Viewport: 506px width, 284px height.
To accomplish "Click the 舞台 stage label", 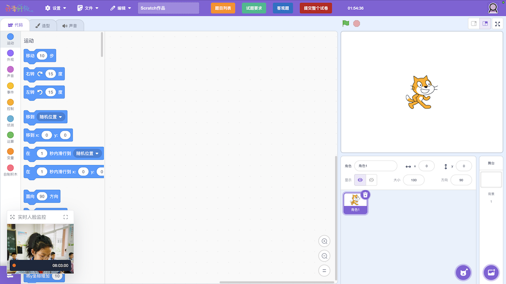I will click(x=491, y=163).
